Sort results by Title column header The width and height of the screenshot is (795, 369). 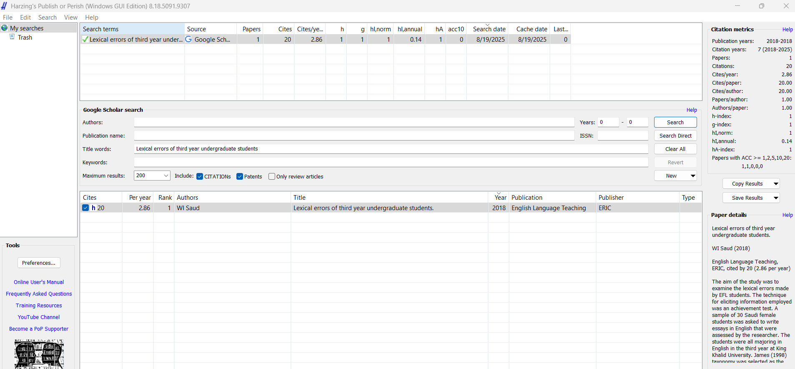[x=389, y=197]
